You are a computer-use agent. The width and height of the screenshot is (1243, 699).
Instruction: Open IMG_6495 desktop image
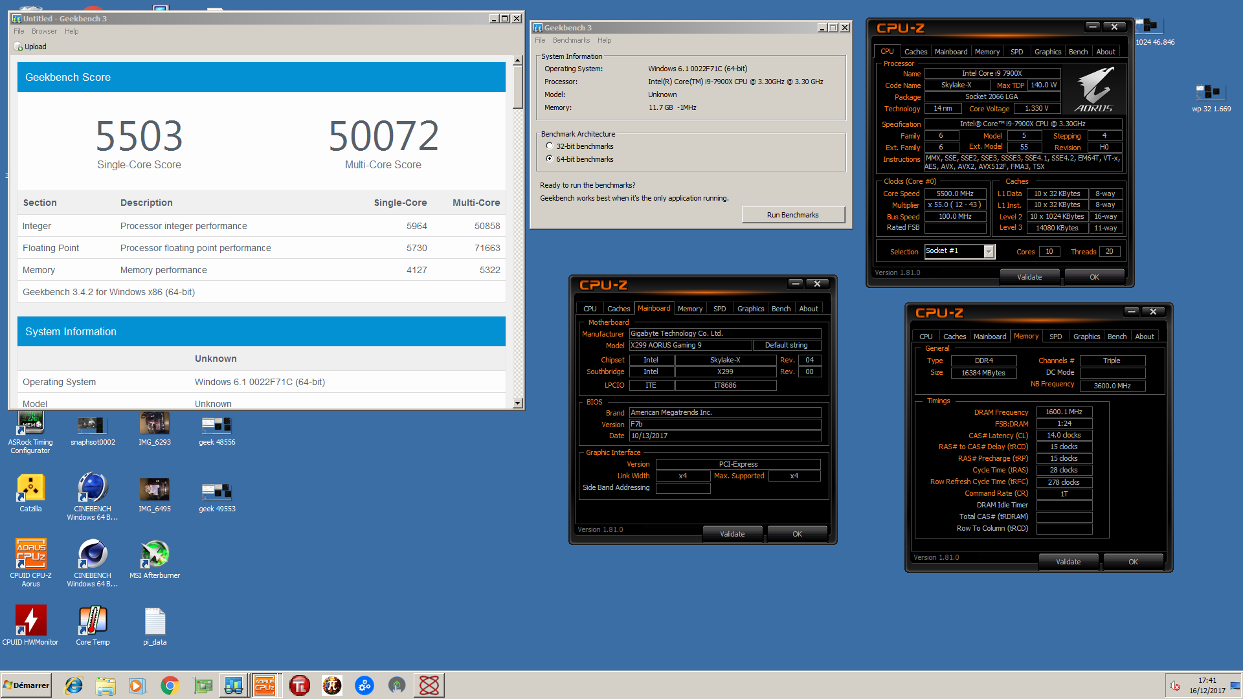click(154, 495)
